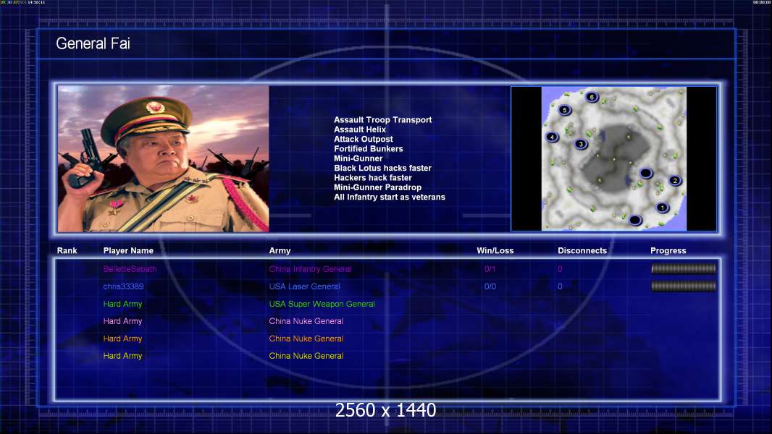
Task: Click the Army column header
Action: (280, 251)
